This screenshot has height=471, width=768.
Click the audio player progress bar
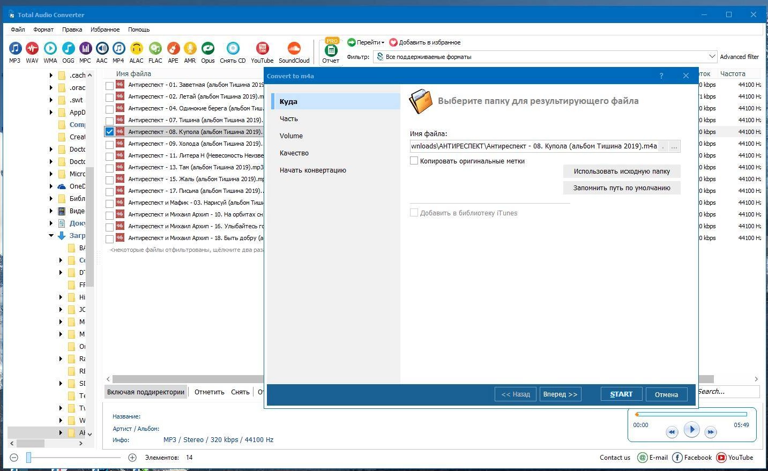691,414
